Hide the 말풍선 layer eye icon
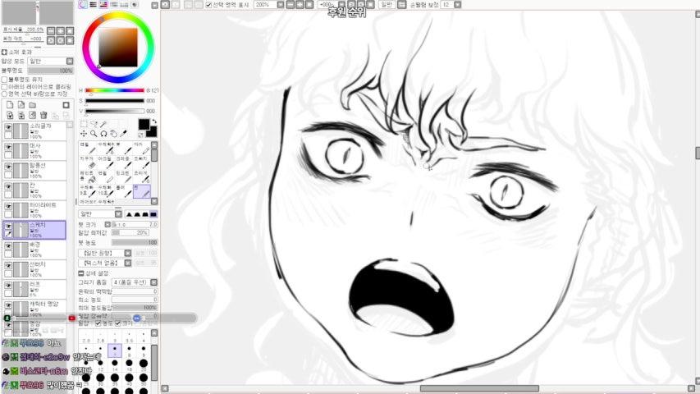 8,167
